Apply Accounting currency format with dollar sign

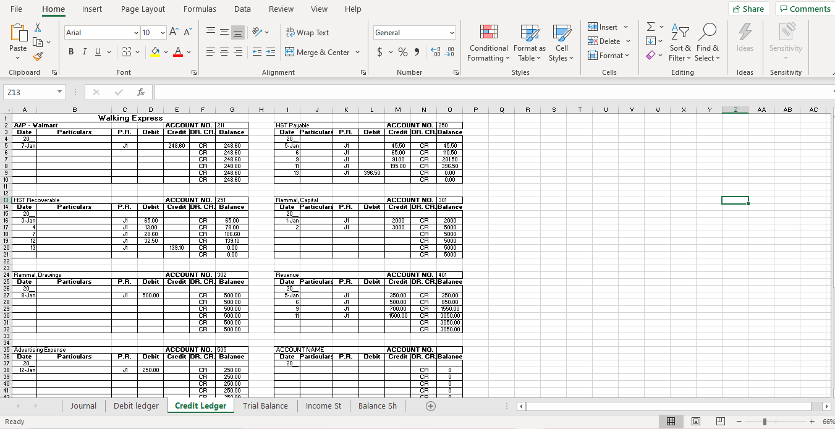(x=379, y=53)
